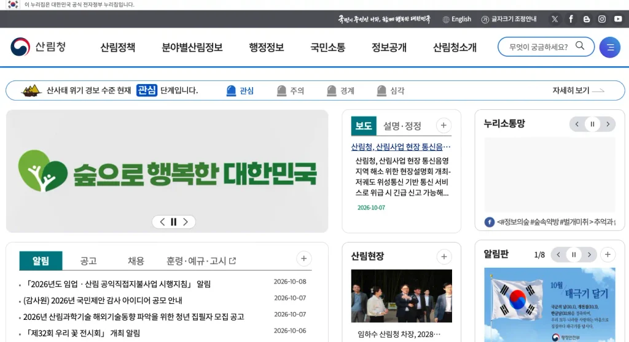Screen dimensions: 629x342
Task: Click the 주의 level bell icon
Action: coord(281,91)
